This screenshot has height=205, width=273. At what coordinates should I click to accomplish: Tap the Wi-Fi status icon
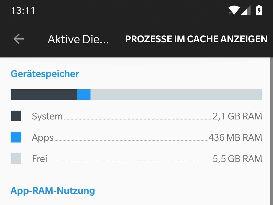click(x=234, y=10)
